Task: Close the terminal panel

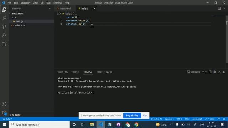Action: click(x=224, y=72)
